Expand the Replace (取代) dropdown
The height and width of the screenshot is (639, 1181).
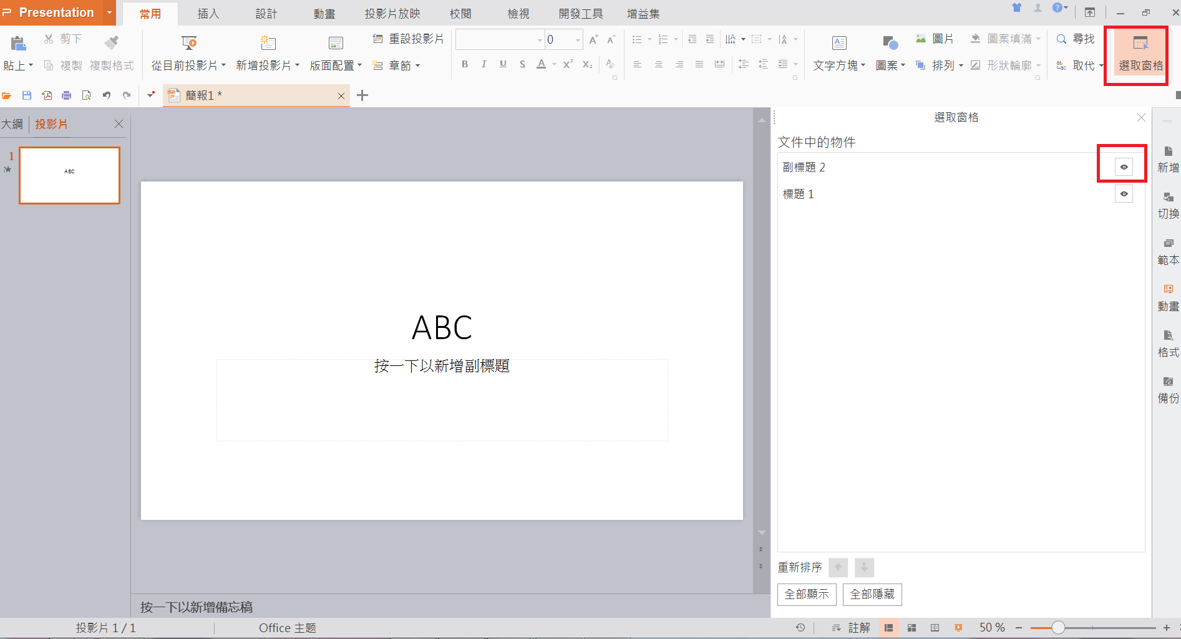point(1101,65)
